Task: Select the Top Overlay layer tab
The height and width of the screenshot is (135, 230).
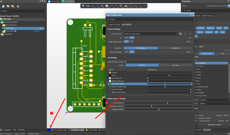Action: point(91,130)
